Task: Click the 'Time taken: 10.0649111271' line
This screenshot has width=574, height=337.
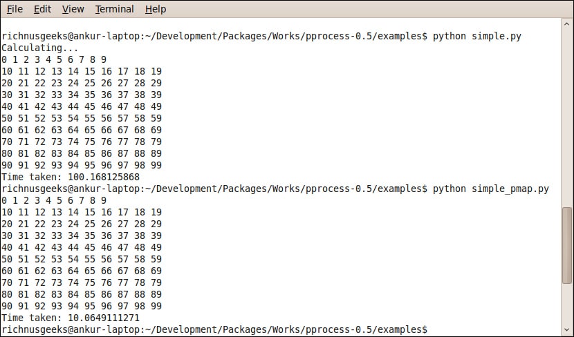Action: pos(71,318)
